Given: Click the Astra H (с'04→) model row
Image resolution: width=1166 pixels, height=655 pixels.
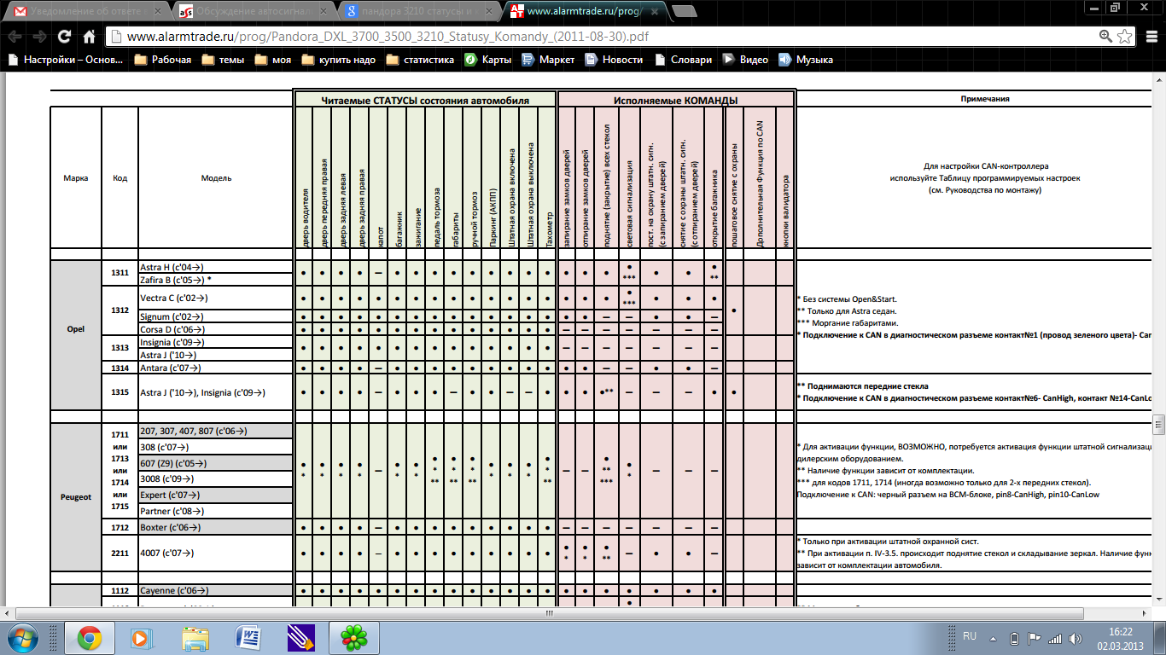Looking at the screenshot, I should (215, 267).
